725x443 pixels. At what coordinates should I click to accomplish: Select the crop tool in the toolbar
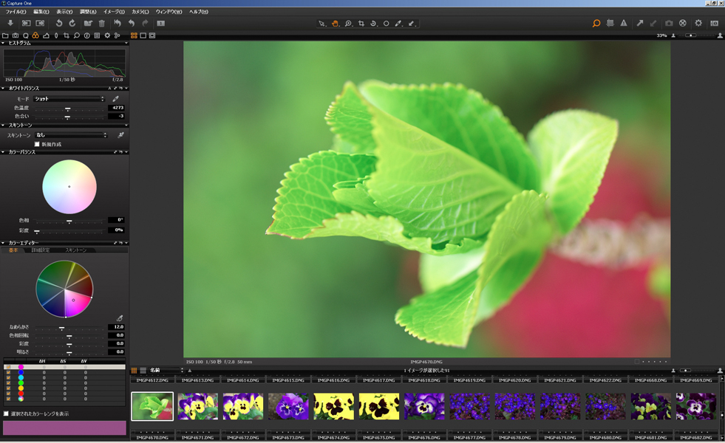click(361, 24)
